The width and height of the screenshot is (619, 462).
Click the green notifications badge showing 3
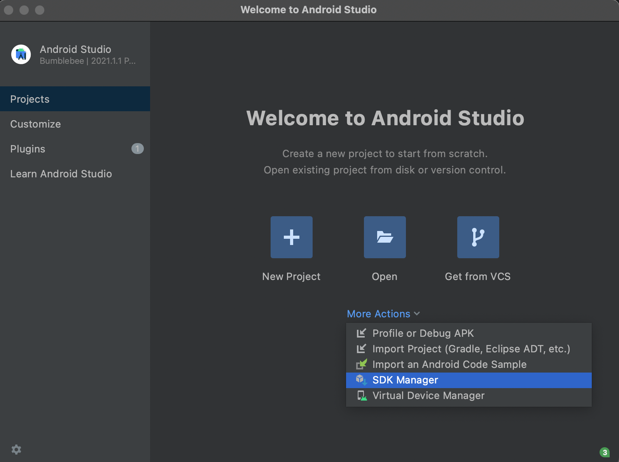(x=605, y=452)
